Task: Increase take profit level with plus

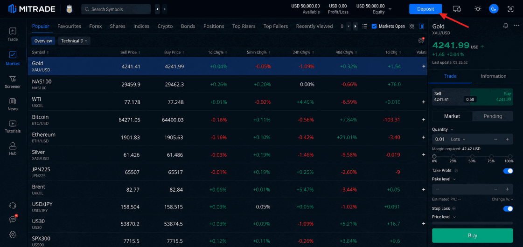Action: (x=507, y=189)
